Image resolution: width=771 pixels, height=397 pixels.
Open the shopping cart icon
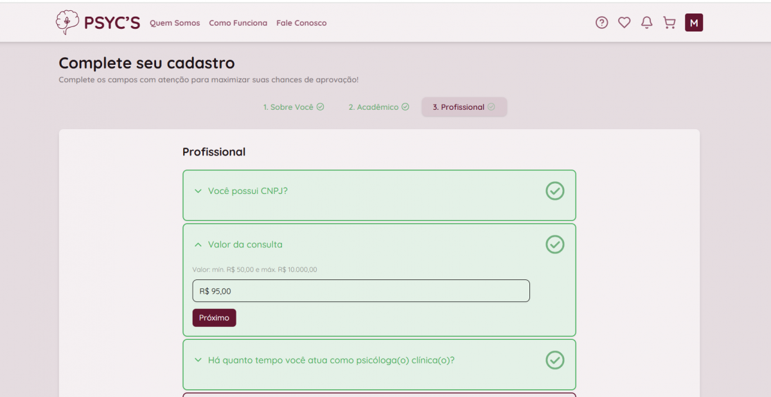tap(669, 23)
